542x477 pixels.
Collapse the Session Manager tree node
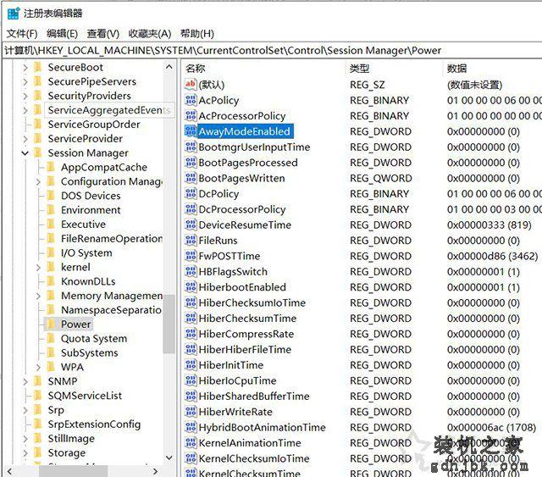click(x=25, y=153)
